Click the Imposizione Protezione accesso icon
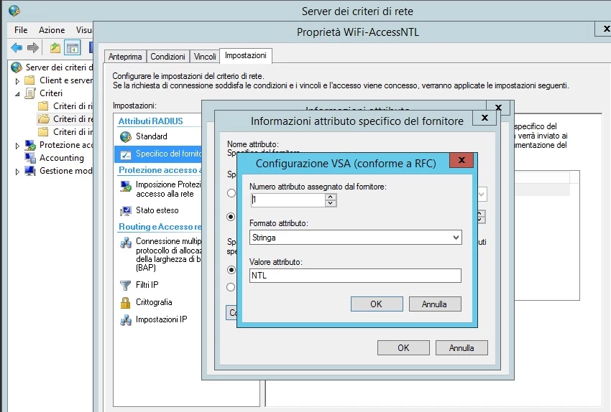This screenshot has height=412, width=611. pyautogui.click(x=126, y=187)
